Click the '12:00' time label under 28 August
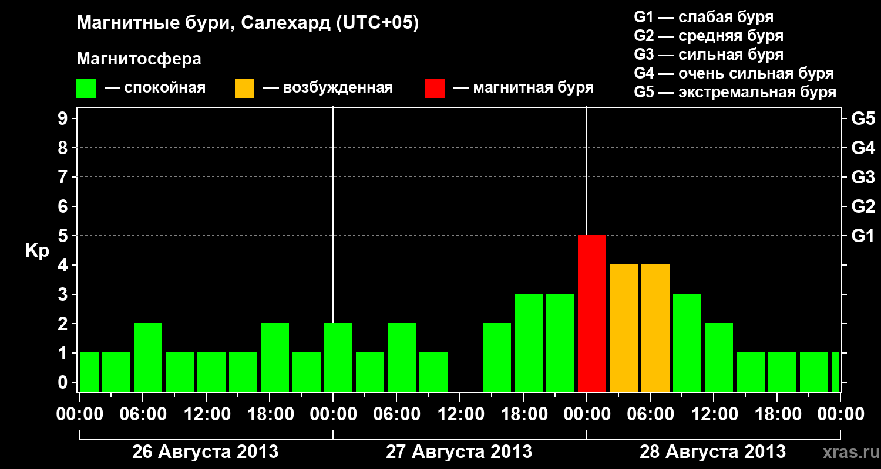This screenshot has width=881, height=469. 714,414
